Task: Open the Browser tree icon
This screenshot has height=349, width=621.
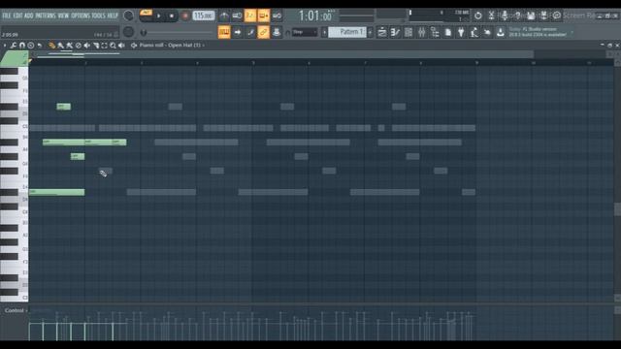Action: [435, 32]
